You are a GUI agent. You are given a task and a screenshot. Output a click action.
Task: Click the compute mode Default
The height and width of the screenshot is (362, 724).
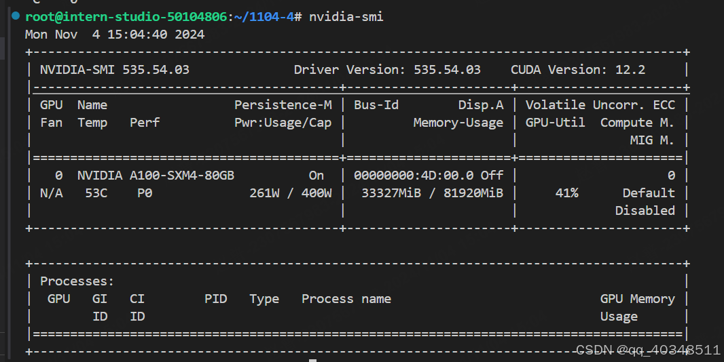click(x=649, y=193)
